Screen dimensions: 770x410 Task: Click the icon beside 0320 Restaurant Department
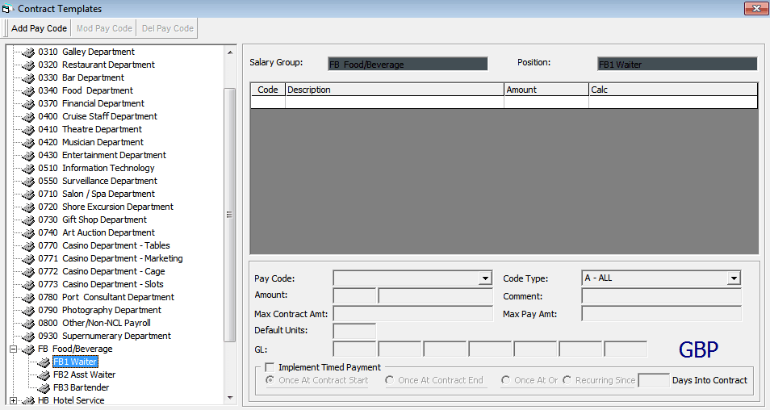pos(28,65)
